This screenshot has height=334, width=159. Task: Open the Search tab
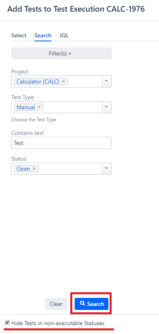(x=43, y=35)
